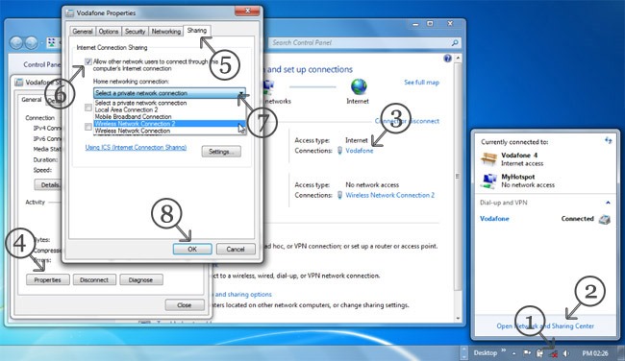Screen dimensions: 625x361
Task: Switch to General tab in Vodafone Properties
Action: [x=83, y=32]
